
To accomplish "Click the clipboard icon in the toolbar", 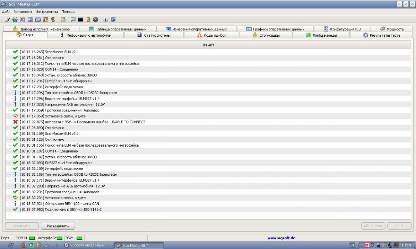I will point(63,20).
